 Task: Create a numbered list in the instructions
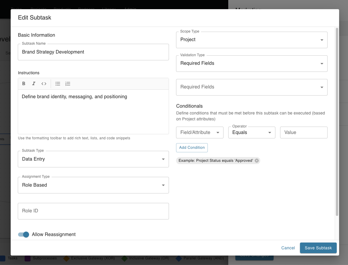coord(68,83)
